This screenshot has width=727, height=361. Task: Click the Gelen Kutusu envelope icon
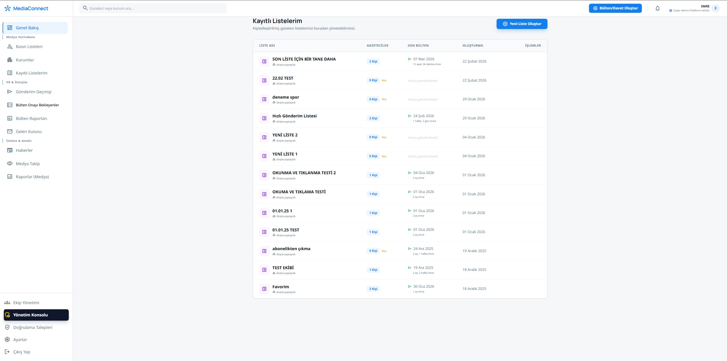point(10,131)
